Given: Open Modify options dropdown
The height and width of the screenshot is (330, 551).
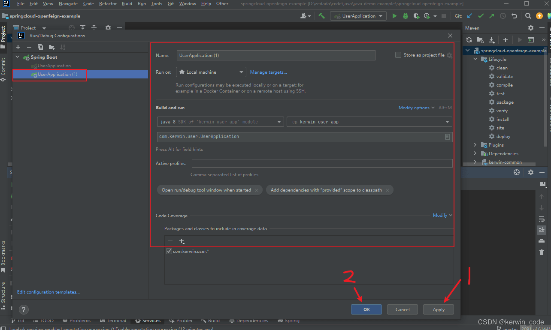Looking at the screenshot, I should (417, 108).
